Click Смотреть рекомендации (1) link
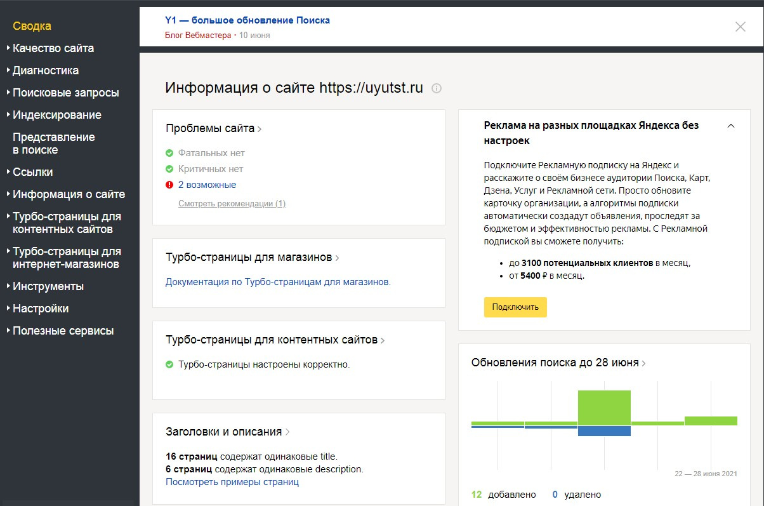This screenshot has width=764, height=506. (x=232, y=204)
